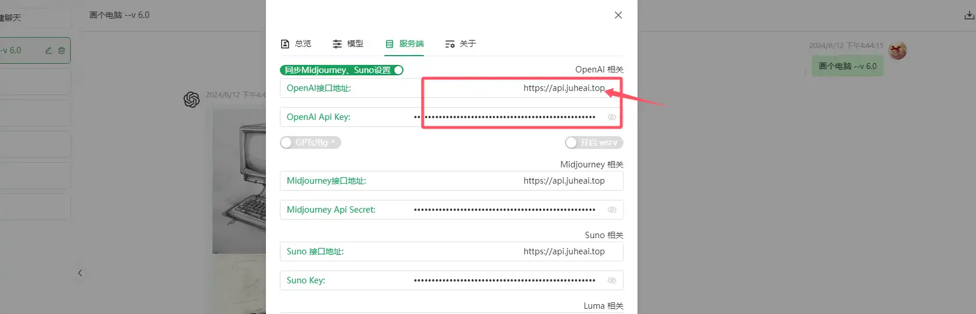Open the 总览 overview tab
Screen dimensions: 976x314
coord(296,44)
